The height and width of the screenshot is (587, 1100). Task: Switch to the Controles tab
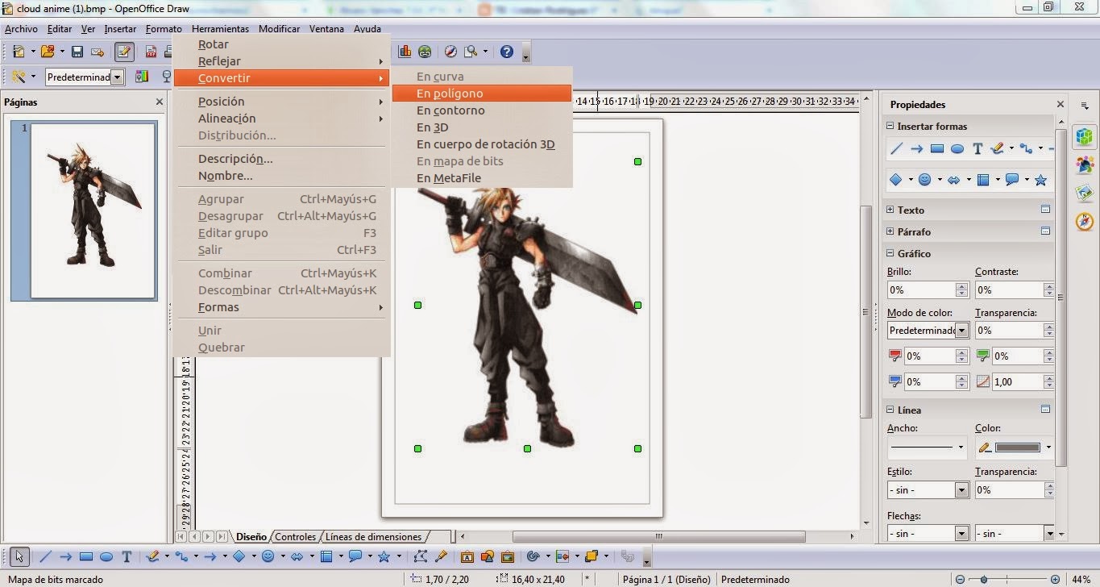tap(295, 536)
